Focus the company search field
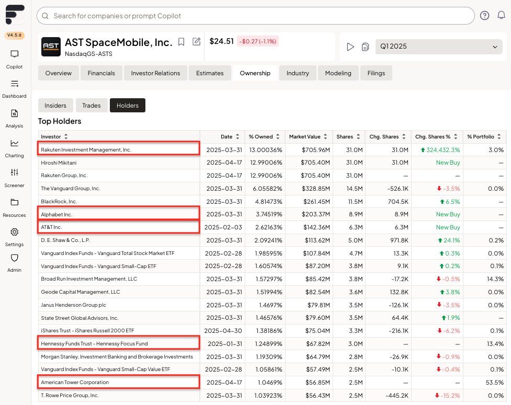 pos(255,16)
